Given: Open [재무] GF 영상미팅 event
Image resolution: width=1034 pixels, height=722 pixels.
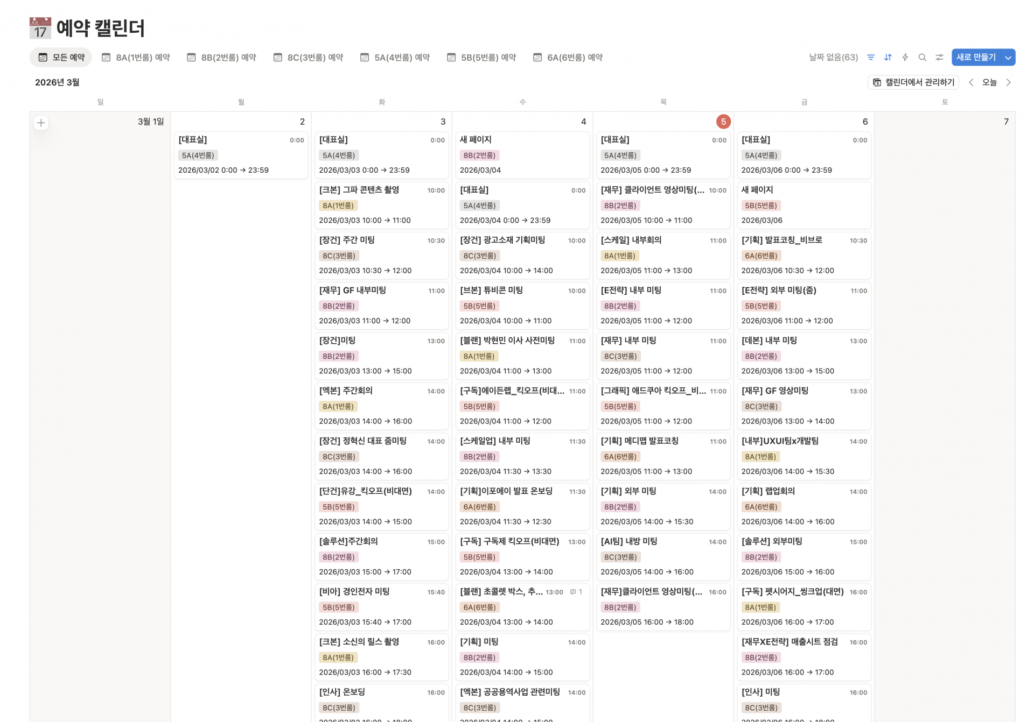Looking at the screenshot, I should pos(804,406).
